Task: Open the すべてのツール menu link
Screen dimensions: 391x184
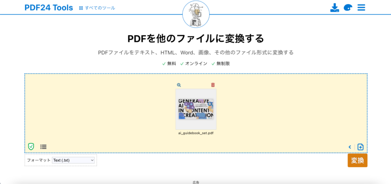Action: (100, 8)
